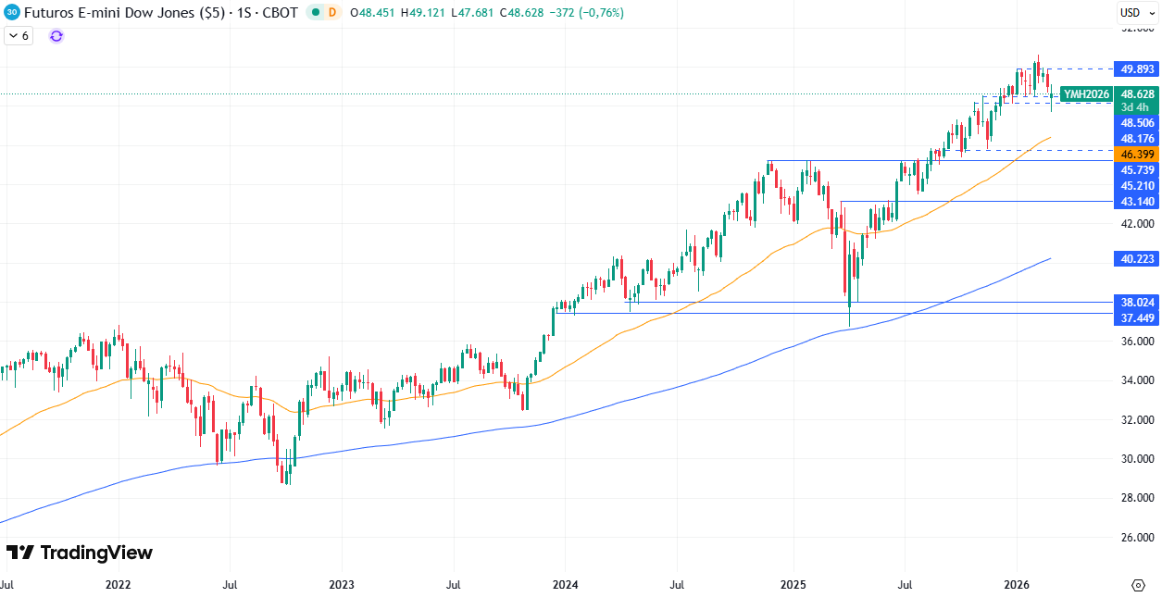Expand the drawing group labeled 6
The height and width of the screenshot is (597, 1162).
17,35
